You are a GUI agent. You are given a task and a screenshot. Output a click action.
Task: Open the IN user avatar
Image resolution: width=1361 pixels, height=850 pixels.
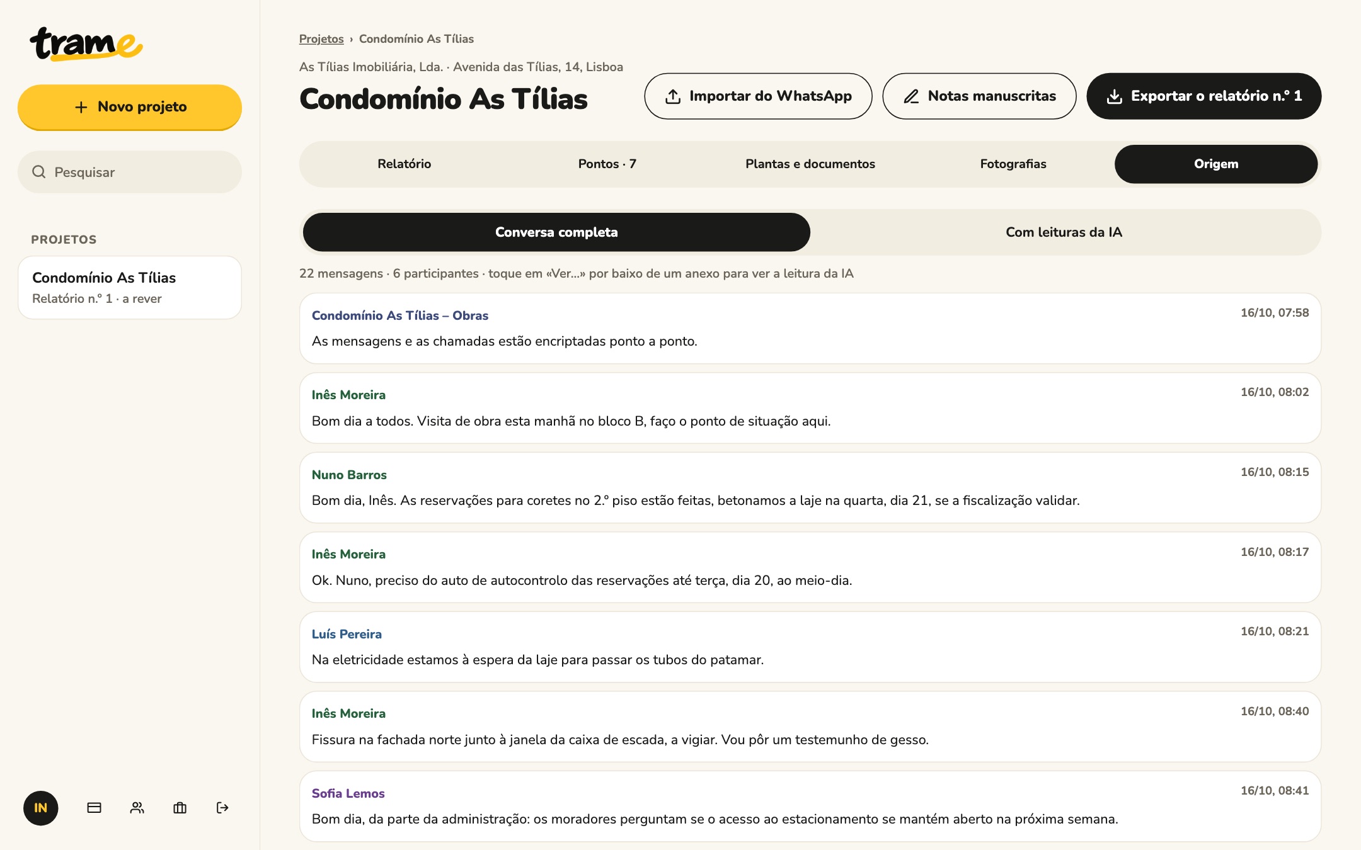point(41,808)
